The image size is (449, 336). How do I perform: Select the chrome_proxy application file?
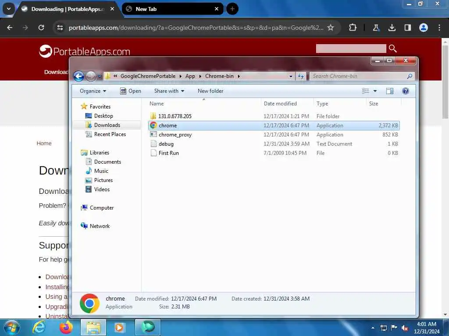(274, 135)
